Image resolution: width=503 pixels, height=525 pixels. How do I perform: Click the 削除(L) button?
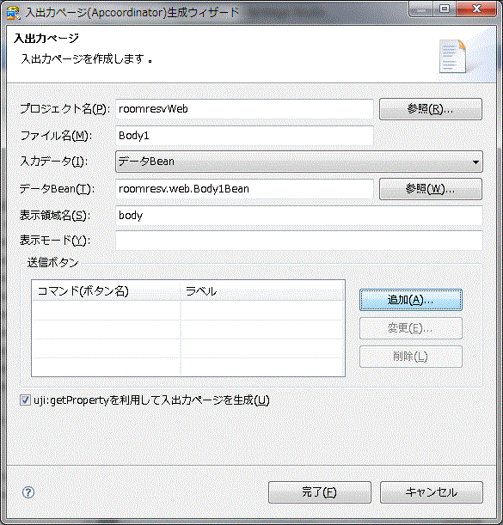point(411,357)
